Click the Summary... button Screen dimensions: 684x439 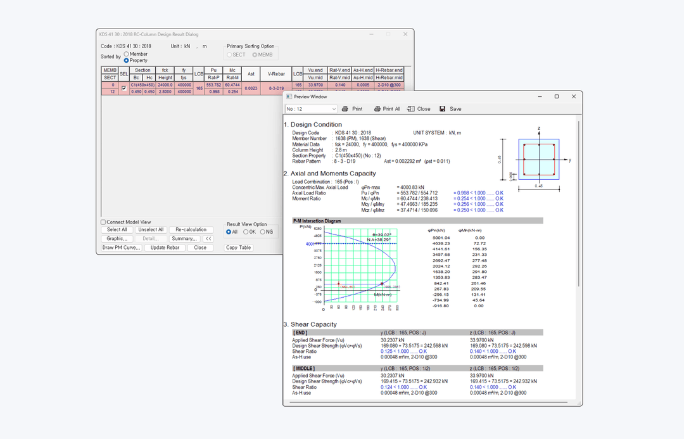(x=184, y=239)
